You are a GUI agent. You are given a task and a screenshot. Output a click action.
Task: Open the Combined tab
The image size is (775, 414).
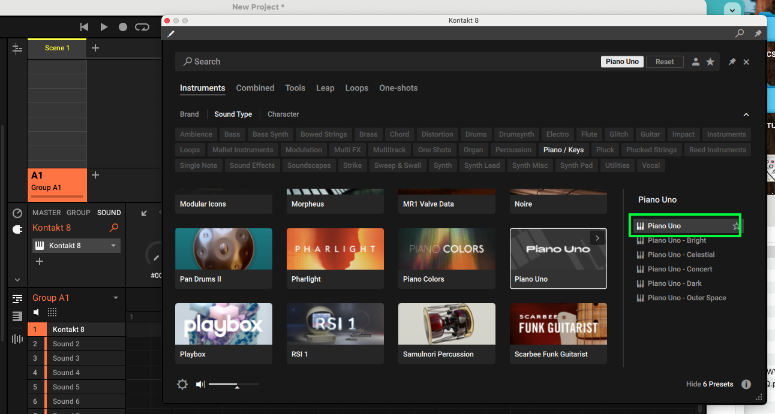click(255, 88)
